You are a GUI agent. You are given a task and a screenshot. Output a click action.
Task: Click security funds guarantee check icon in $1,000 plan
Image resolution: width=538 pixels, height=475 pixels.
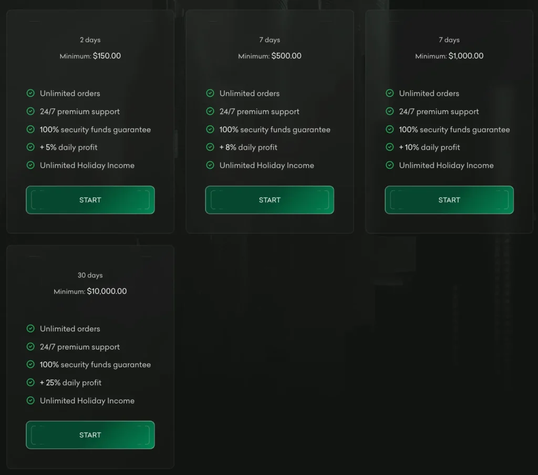coord(390,129)
